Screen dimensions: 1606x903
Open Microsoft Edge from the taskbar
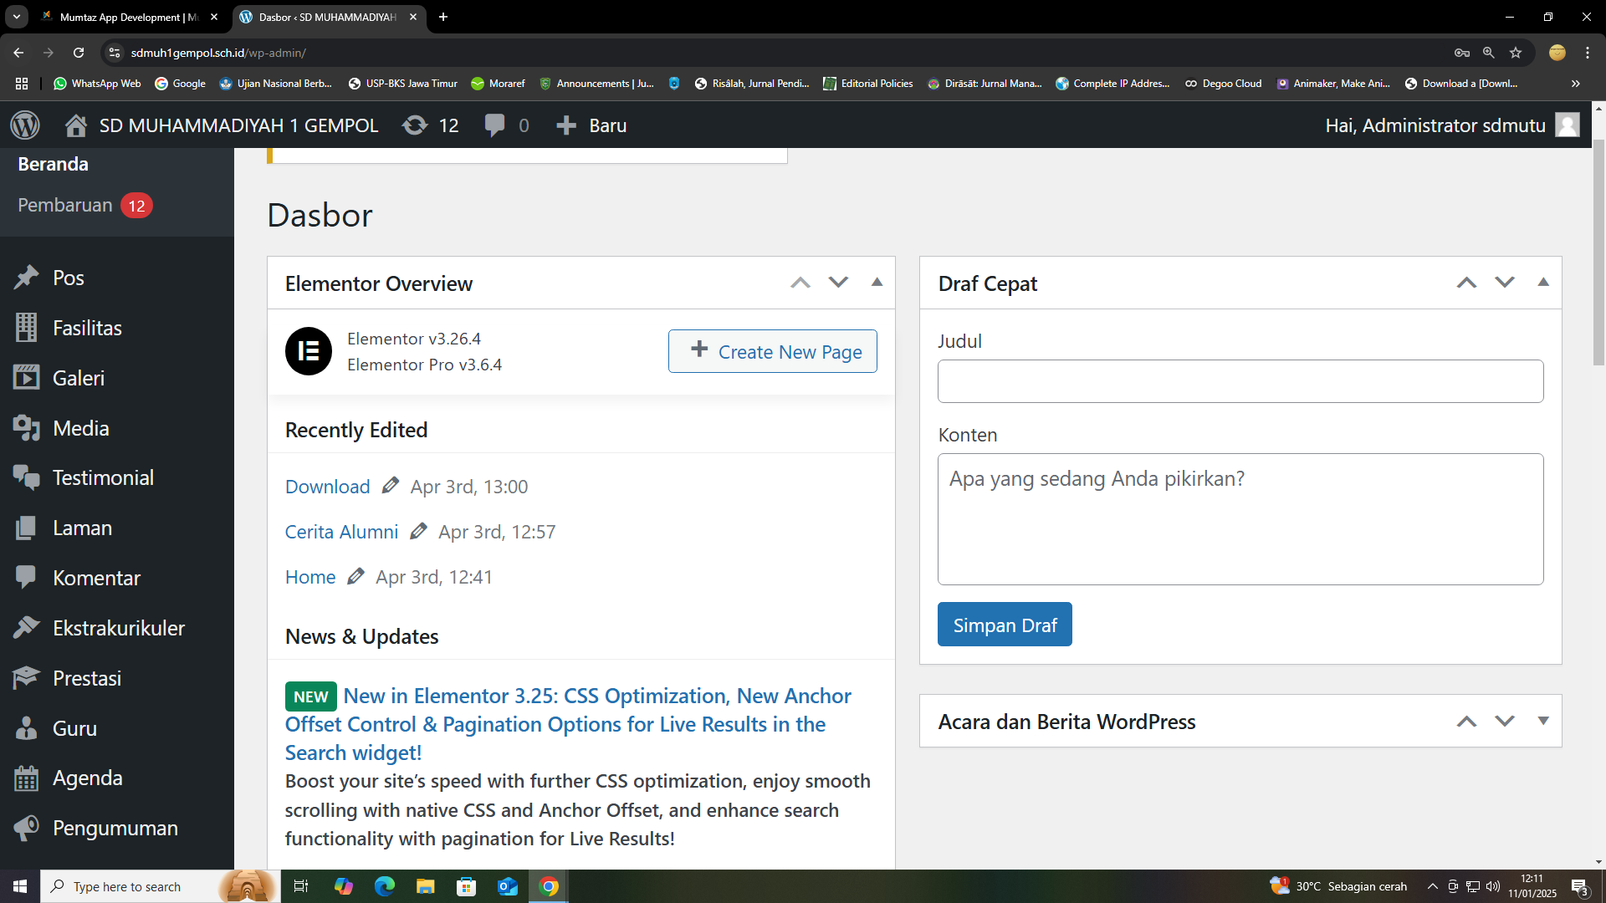tap(384, 886)
